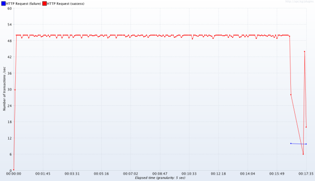Click the x-axis label 00:15:49
The height and width of the screenshot is (181, 315).
(277, 174)
